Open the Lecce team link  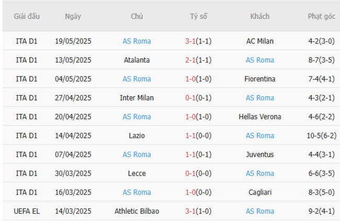pos(137,173)
